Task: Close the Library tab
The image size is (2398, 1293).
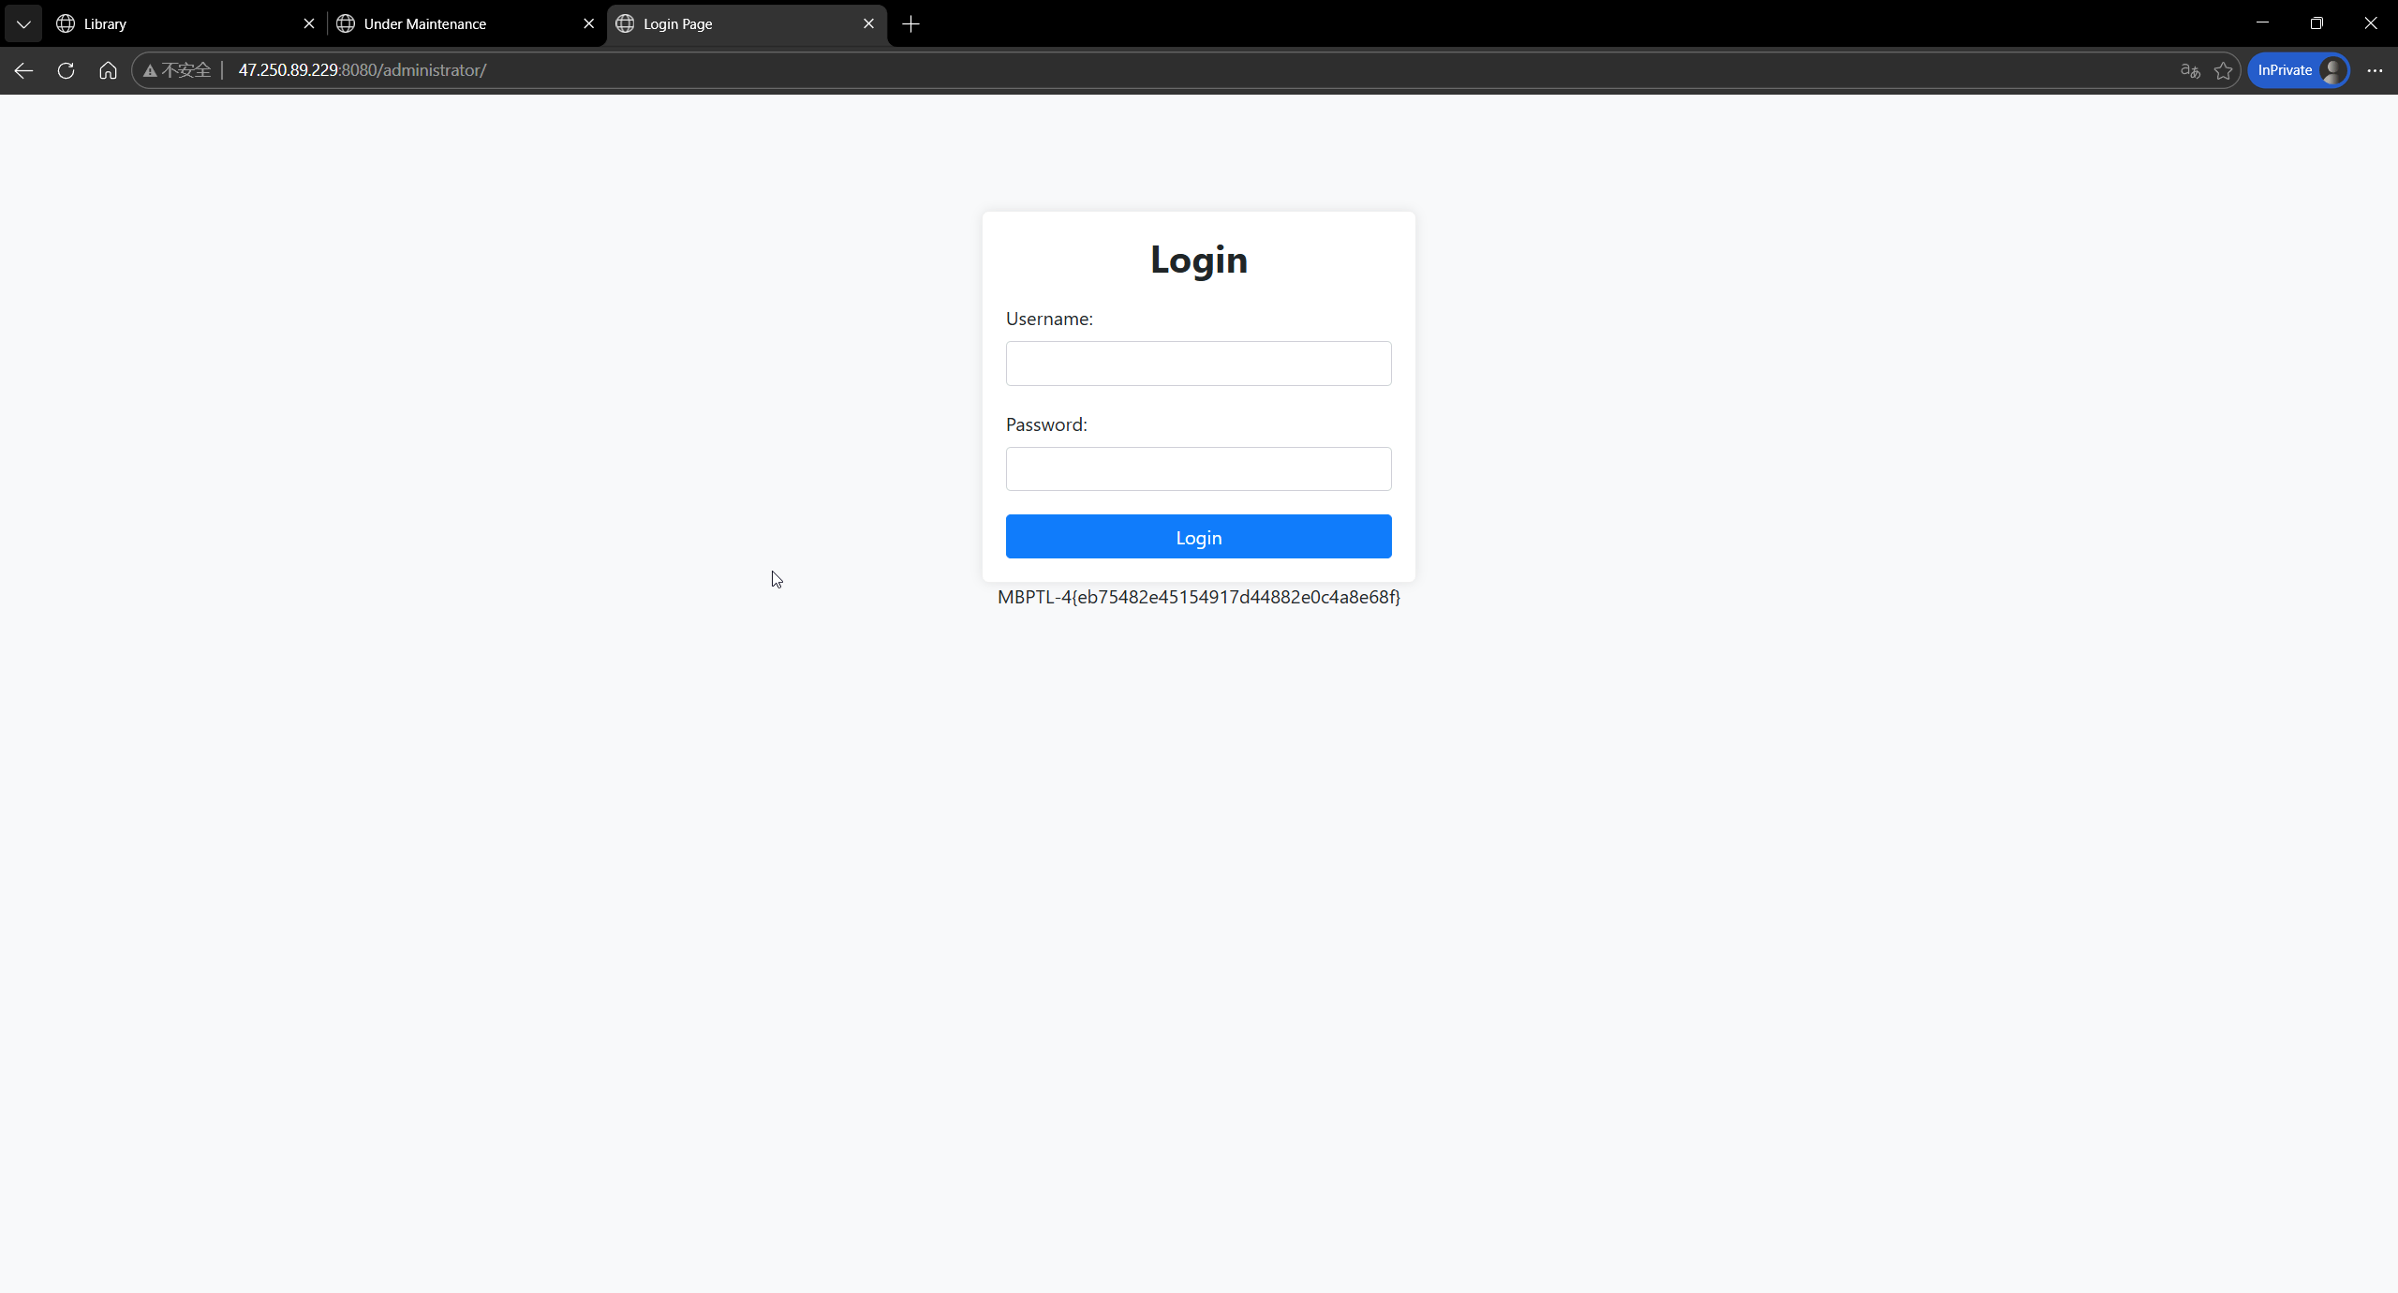Action: 308,23
